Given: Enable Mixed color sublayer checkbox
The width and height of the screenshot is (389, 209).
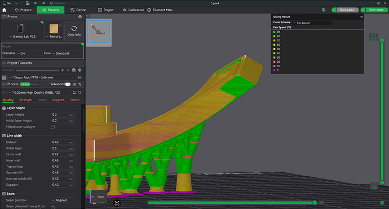Looking at the screenshot, I should pos(52,127).
